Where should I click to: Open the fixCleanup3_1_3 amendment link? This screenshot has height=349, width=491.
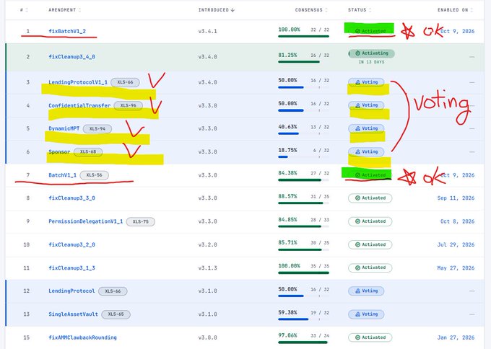(71, 268)
